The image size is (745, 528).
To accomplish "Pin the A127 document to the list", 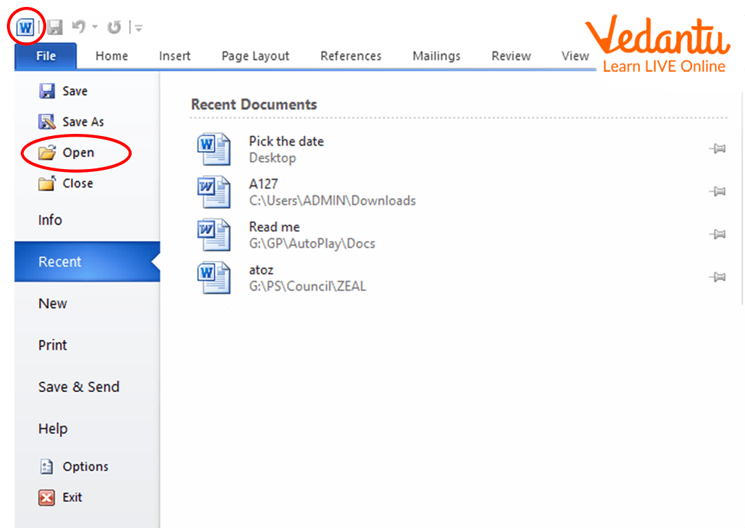I will [717, 192].
